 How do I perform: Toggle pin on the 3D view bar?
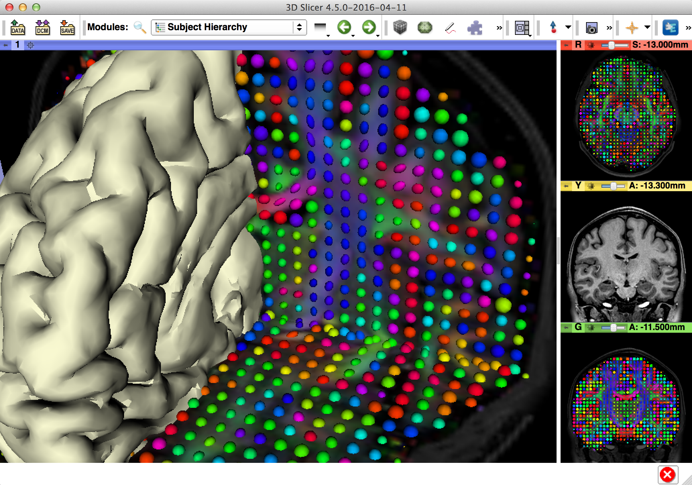[6, 45]
